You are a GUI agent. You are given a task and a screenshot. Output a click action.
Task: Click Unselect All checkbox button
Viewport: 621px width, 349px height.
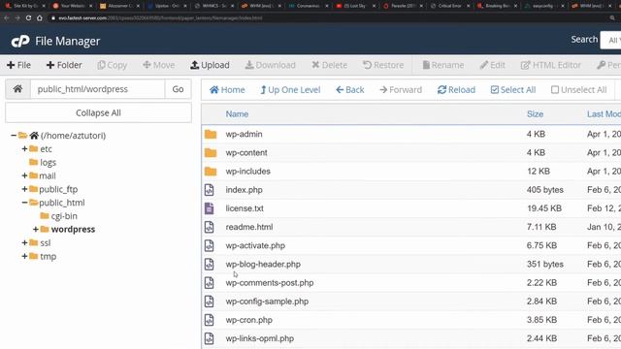coord(578,90)
